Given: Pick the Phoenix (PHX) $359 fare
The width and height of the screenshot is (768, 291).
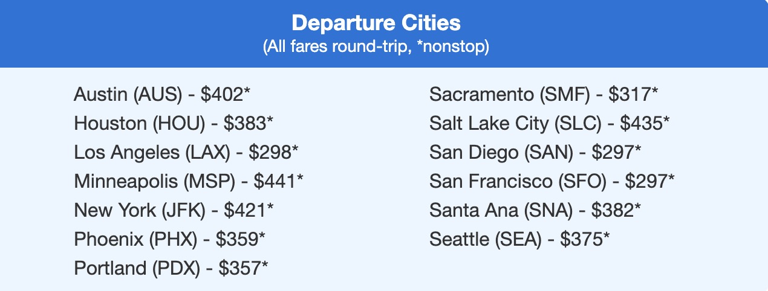Looking at the screenshot, I should click(169, 240).
